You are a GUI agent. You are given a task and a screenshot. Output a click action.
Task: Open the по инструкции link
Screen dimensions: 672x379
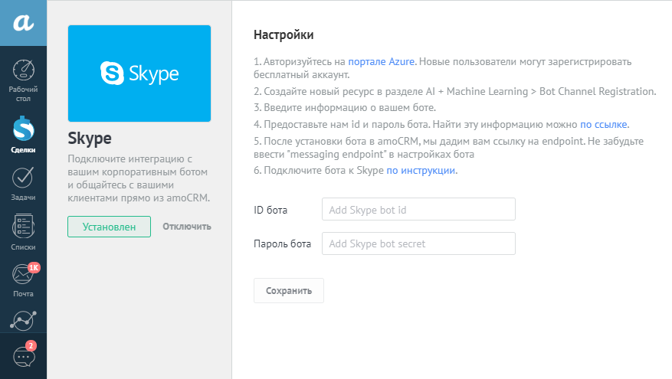click(x=421, y=171)
